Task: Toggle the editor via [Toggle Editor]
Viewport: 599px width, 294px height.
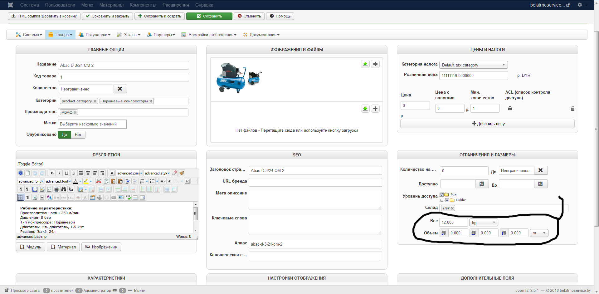Action: coord(31,164)
